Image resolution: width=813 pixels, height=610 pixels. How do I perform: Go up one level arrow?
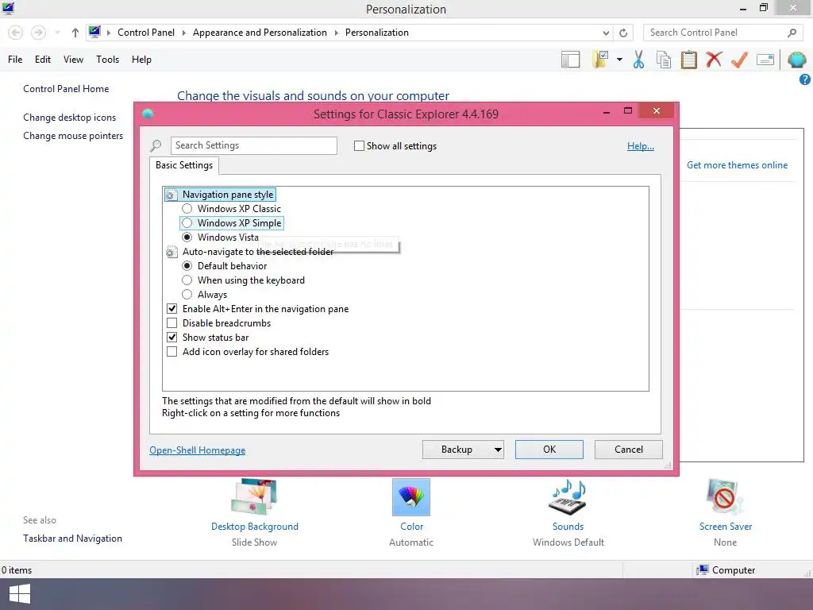tap(75, 33)
